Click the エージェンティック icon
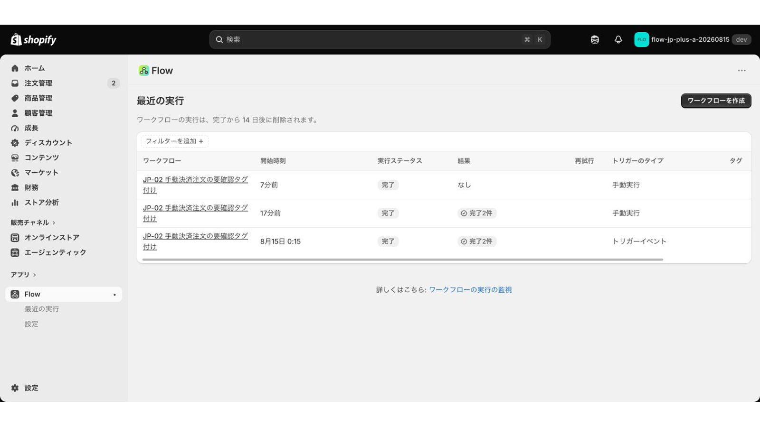760x427 pixels. 15,252
